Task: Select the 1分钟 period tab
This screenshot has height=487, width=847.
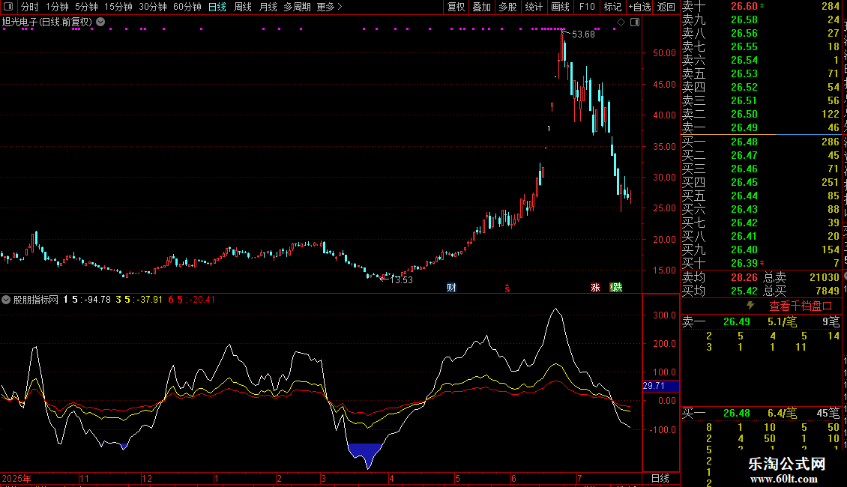Action: pos(57,7)
